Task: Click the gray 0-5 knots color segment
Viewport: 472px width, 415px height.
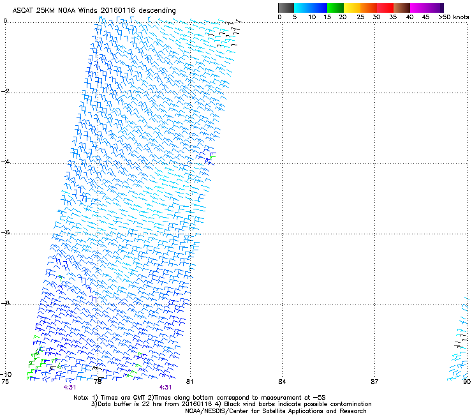Action: coord(286,8)
